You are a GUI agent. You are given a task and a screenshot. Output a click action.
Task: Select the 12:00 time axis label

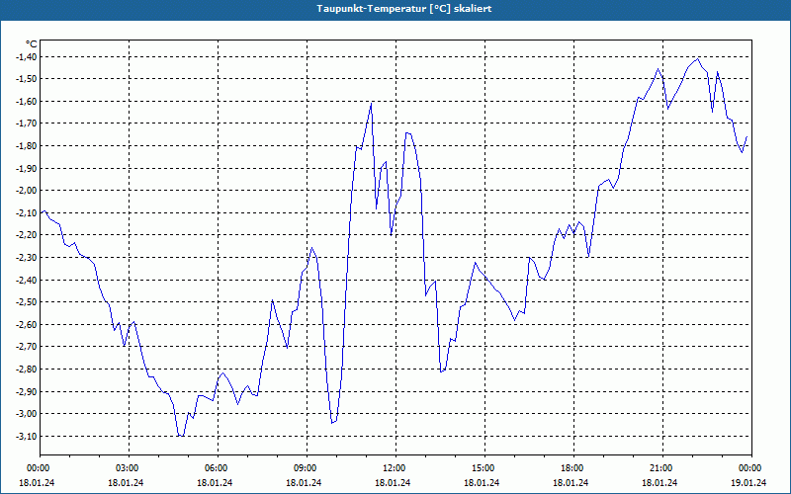click(x=395, y=468)
